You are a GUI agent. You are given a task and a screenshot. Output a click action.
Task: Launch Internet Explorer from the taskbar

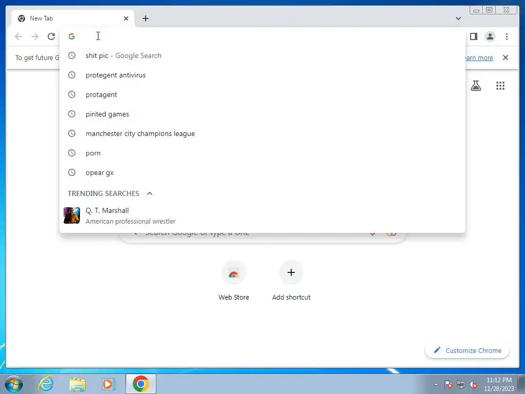point(46,384)
